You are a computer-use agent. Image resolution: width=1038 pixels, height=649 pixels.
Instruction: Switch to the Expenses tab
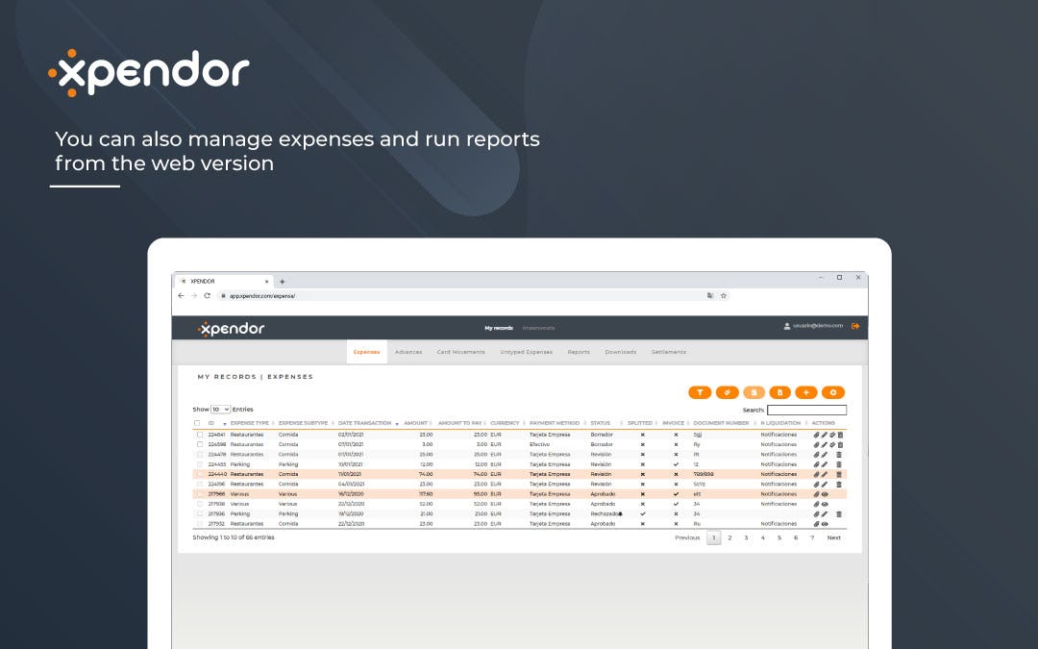click(x=367, y=352)
